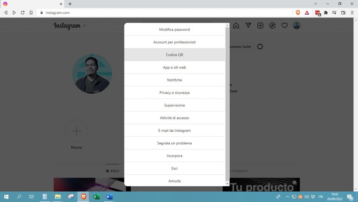Click the profile settings gear icon
The width and height of the screenshot is (358, 202).
tap(260, 46)
